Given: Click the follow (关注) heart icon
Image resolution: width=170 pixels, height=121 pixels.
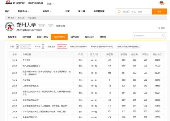Looking at the screenshot, I should click(x=159, y=28).
